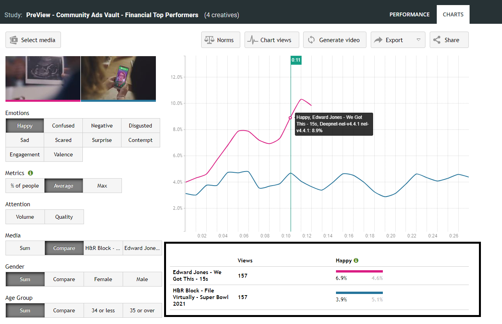This screenshot has width=502, height=324.
Task: Choose the Max metric
Action: (x=102, y=186)
